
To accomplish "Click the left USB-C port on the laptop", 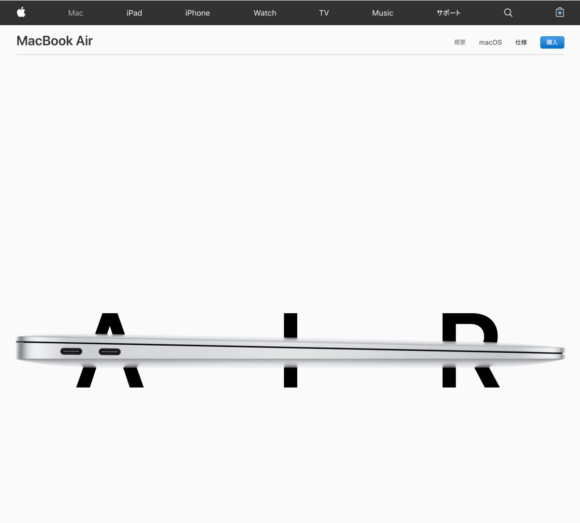I will click(71, 351).
